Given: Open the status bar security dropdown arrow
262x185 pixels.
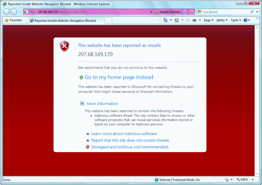Looking at the screenshot, I should pos(231,180).
